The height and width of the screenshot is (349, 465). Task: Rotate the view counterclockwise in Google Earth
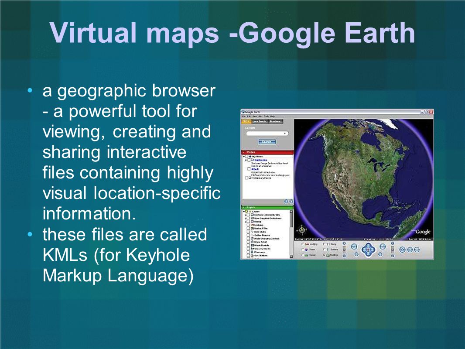coord(354,247)
